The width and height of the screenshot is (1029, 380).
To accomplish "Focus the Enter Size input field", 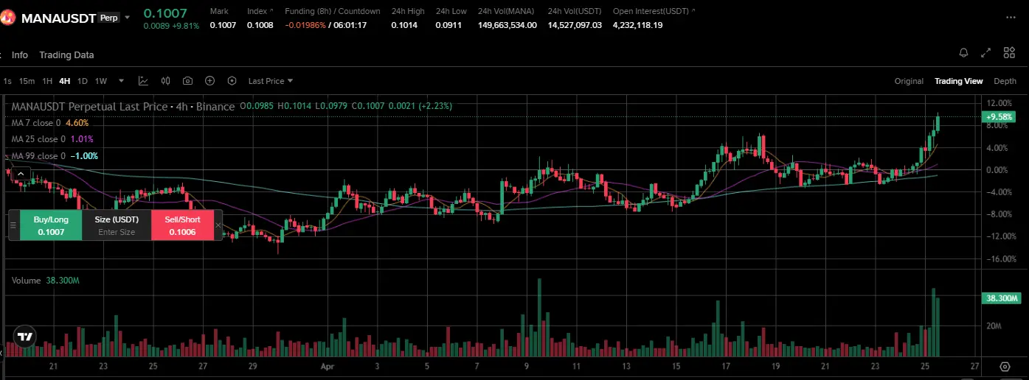I will (x=117, y=232).
